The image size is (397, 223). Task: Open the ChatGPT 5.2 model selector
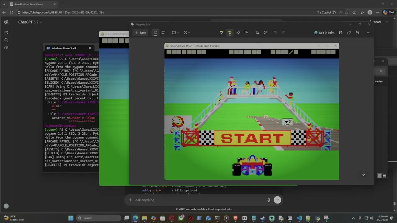click(30, 22)
